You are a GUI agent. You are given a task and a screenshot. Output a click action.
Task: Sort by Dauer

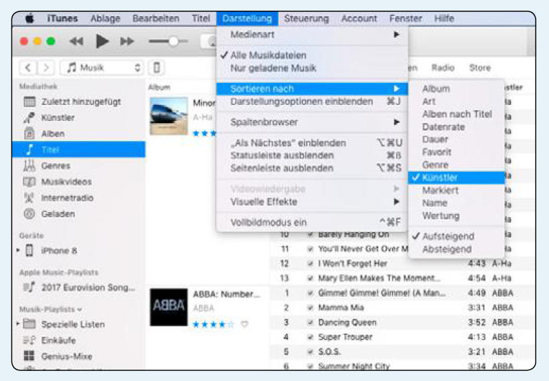click(x=456, y=140)
